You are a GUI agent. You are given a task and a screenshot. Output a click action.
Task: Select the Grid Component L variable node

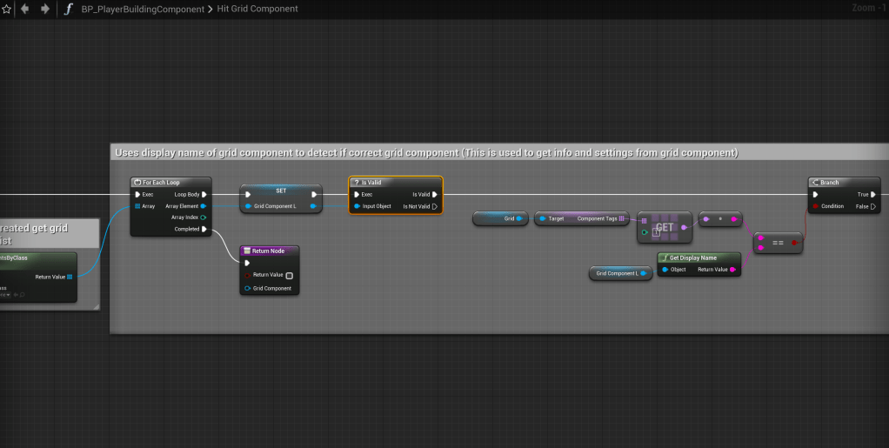[621, 273]
